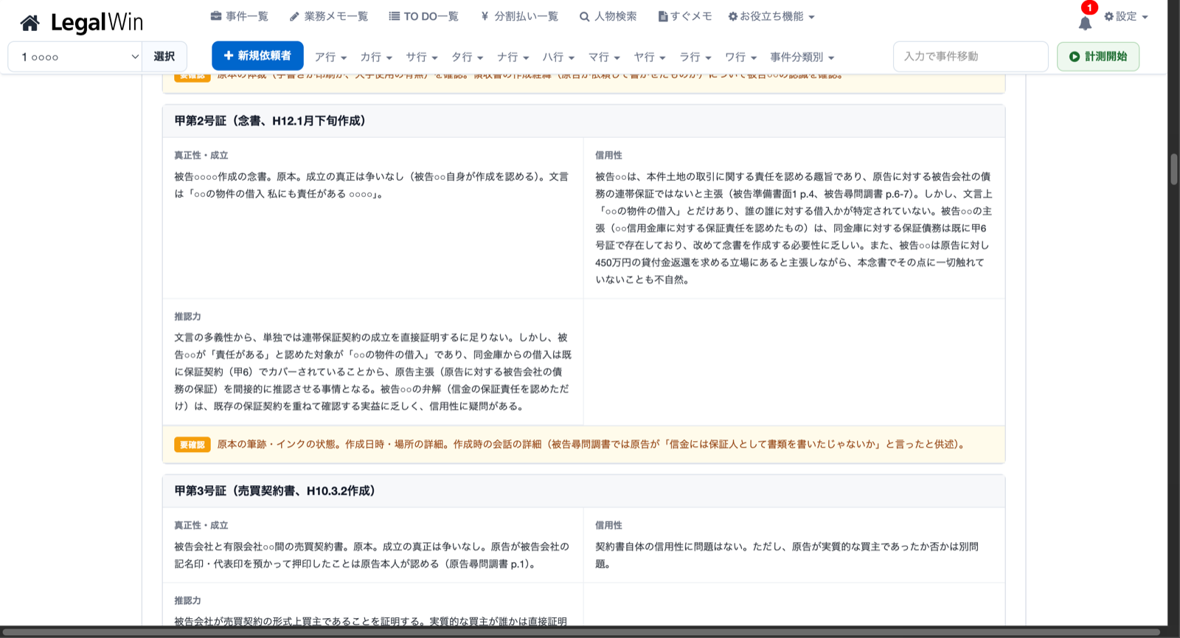The image size is (1180, 638).
Task: Select heading 甲第3号証(売買契約書、H10.3.2作成)
Action: tap(275, 491)
